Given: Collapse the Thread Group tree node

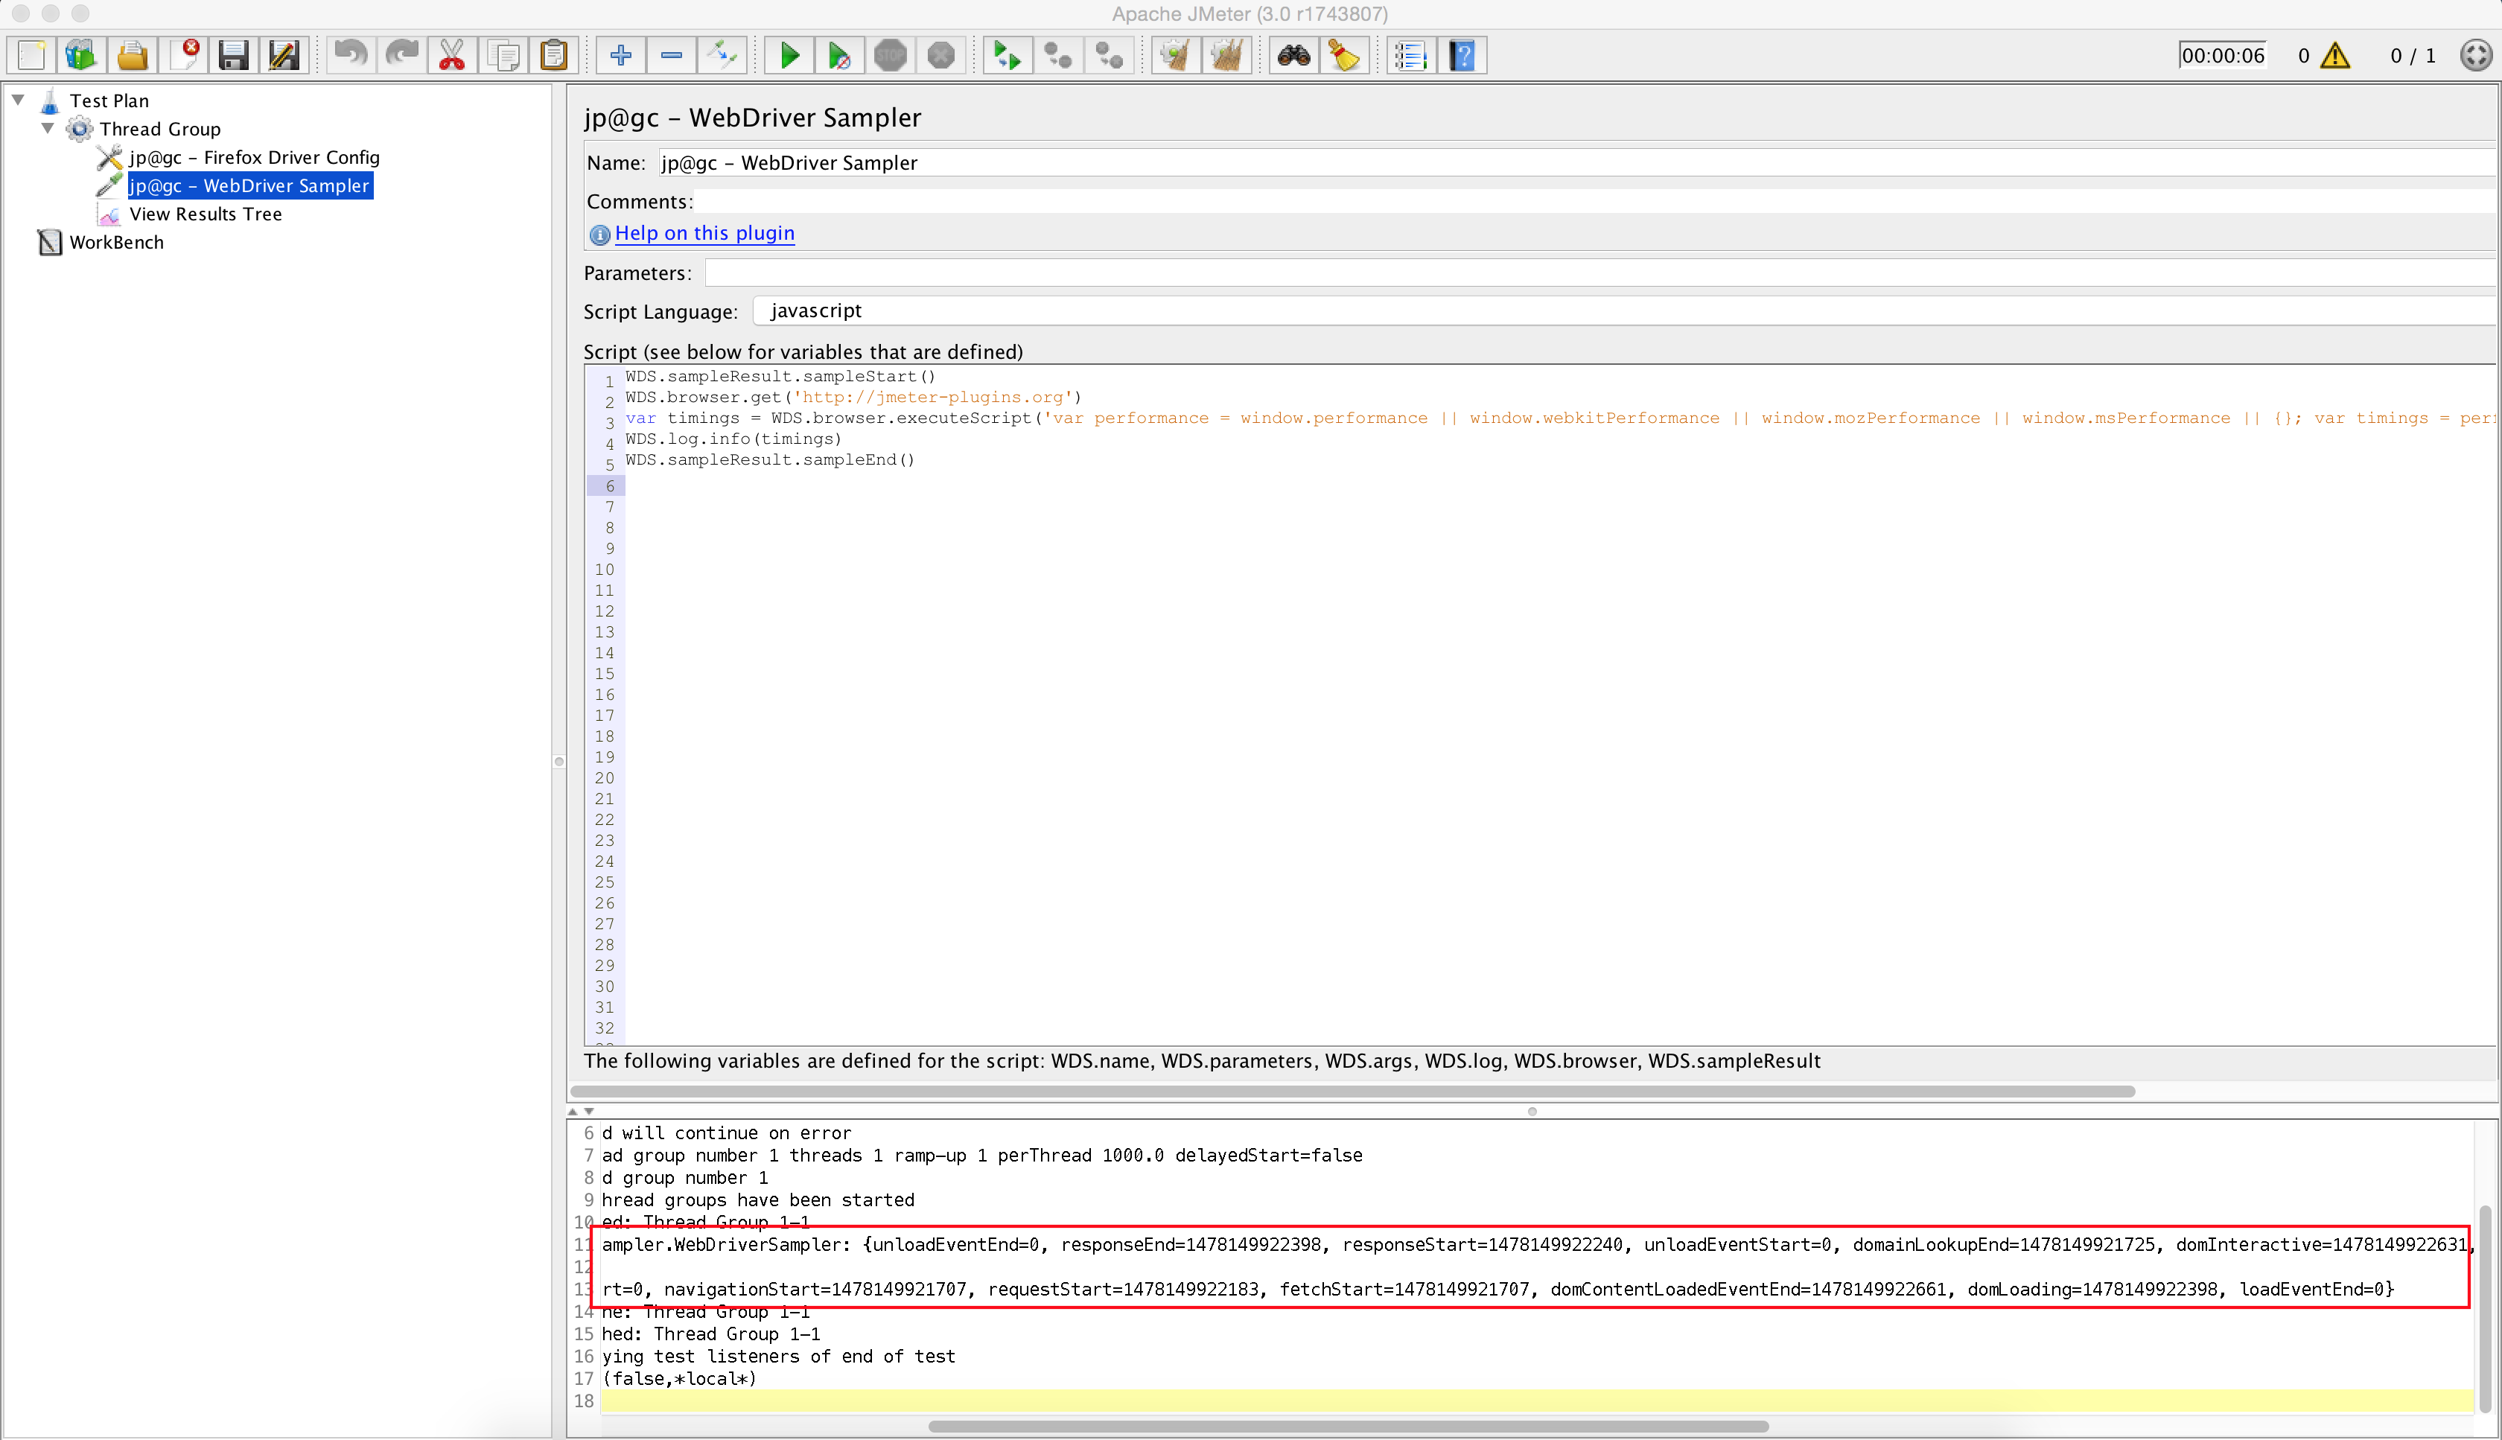Looking at the screenshot, I should pyautogui.click(x=48, y=129).
